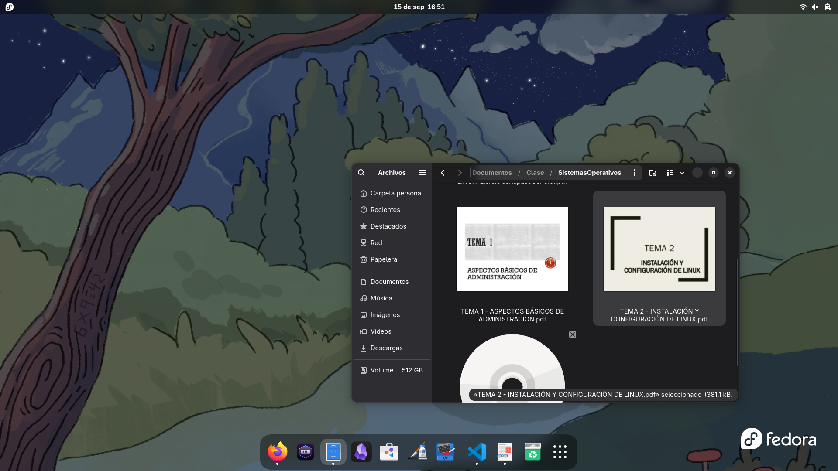The width and height of the screenshot is (838, 471).
Task: Open the document viewer in the dock
Action: tap(505, 452)
